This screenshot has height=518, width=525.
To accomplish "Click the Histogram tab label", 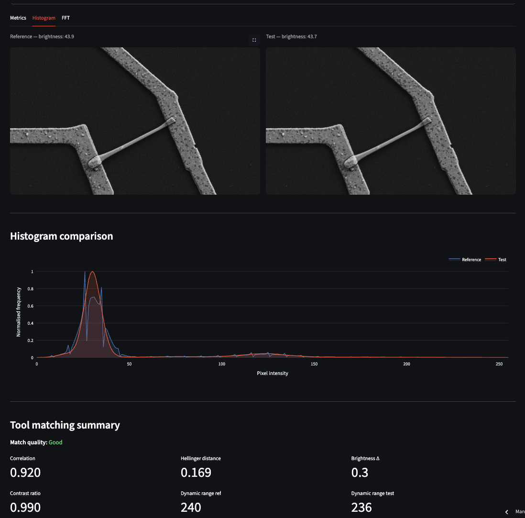I will pyautogui.click(x=44, y=18).
